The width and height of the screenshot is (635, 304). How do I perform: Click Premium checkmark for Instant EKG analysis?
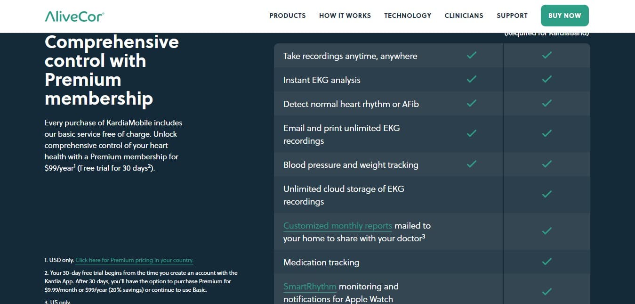(x=547, y=79)
